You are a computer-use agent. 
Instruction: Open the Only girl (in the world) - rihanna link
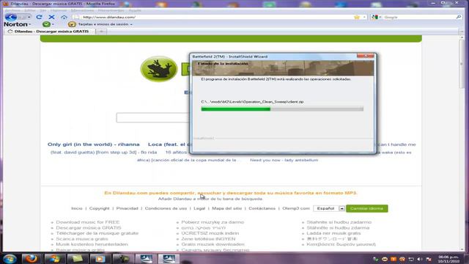click(x=94, y=144)
